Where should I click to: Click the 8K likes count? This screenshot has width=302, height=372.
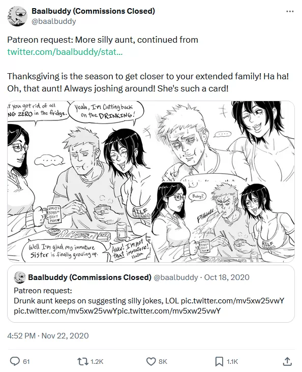pyautogui.click(x=163, y=361)
